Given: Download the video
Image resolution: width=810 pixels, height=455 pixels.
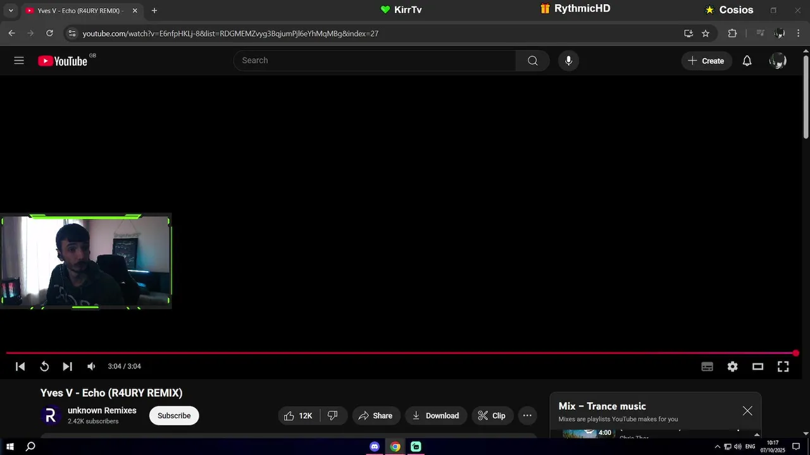Looking at the screenshot, I should (x=436, y=415).
